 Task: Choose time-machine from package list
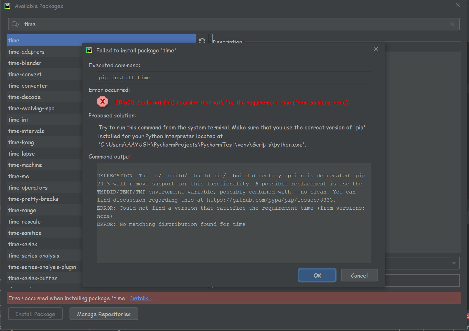pos(25,165)
